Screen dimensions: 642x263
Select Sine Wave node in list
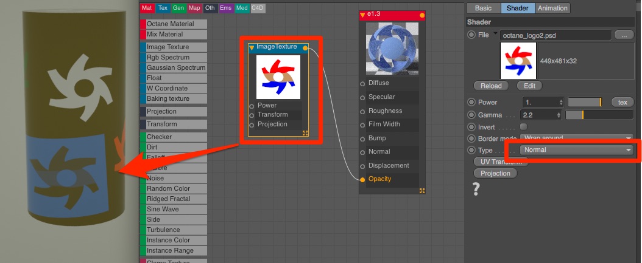point(174,209)
